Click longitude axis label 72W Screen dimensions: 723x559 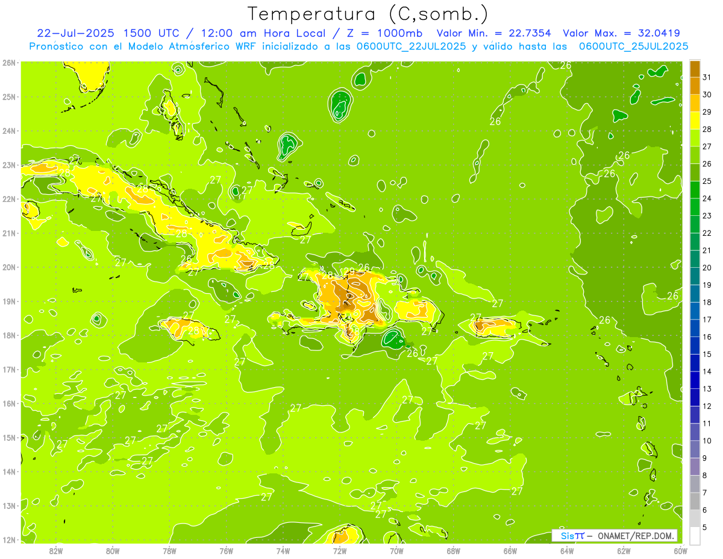point(340,551)
